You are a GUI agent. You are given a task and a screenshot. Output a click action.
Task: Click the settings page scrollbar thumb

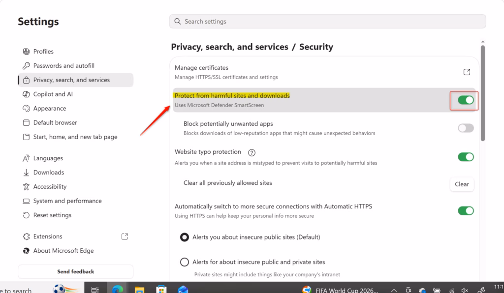coord(482,93)
